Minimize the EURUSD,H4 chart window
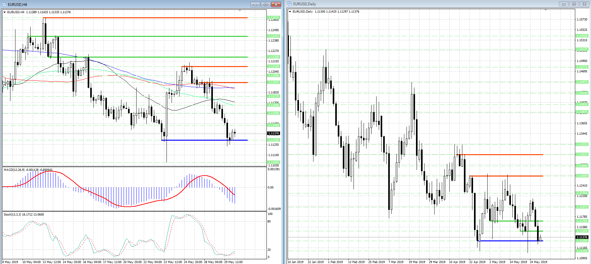This screenshot has width=591, height=264. pos(255,4)
